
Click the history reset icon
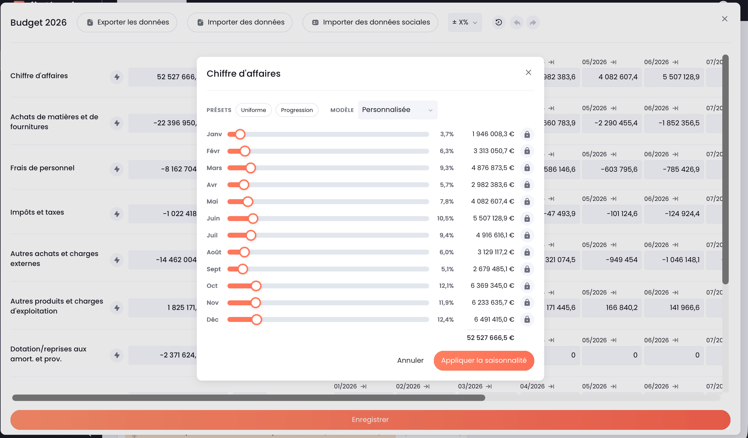pyautogui.click(x=499, y=22)
